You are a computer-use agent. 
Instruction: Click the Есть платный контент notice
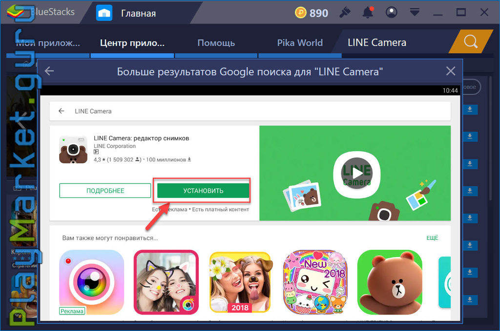click(x=220, y=210)
